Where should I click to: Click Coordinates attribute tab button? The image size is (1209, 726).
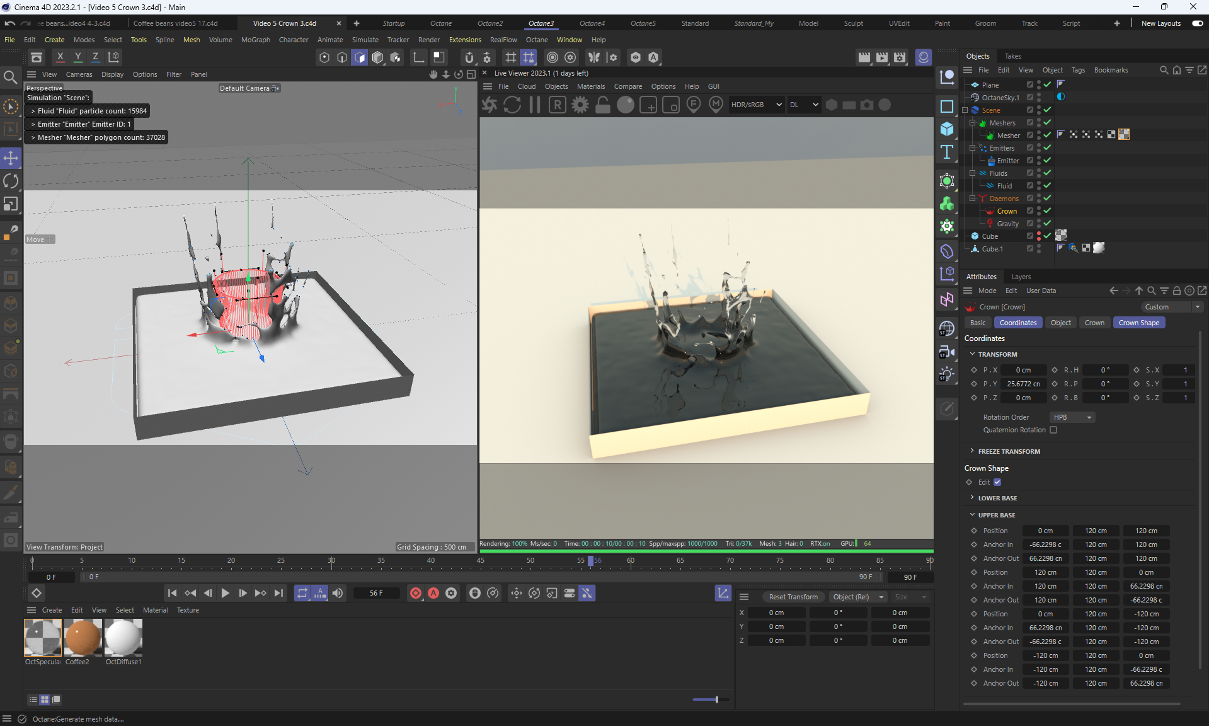[1017, 323]
